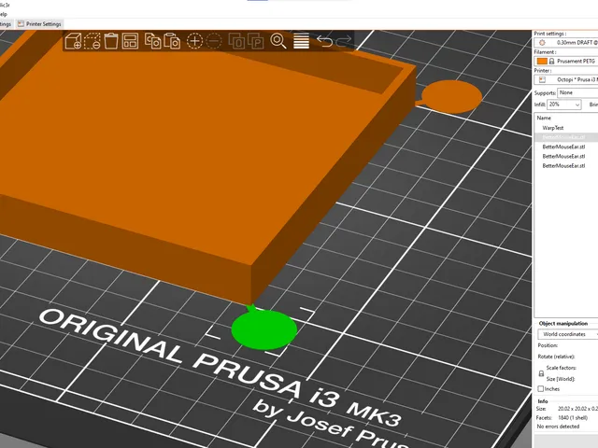Click the Redo arrow icon
The width and height of the screenshot is (598, 448).
pos(344,41)
